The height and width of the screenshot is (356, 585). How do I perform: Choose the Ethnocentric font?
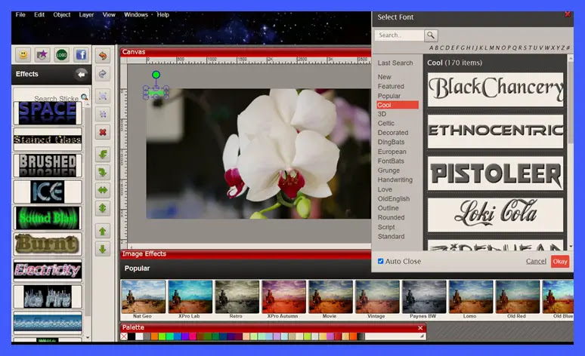(495, 131)
